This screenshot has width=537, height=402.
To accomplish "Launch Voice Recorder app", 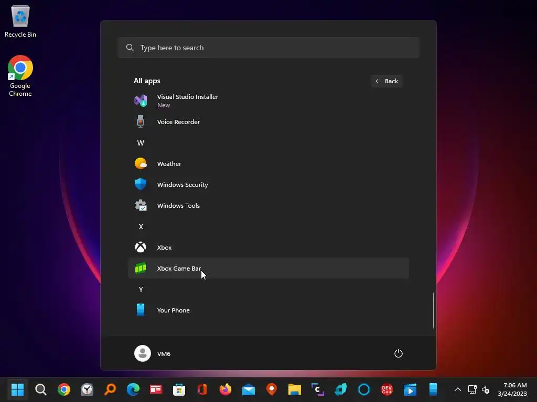I will tap(268, 121).
